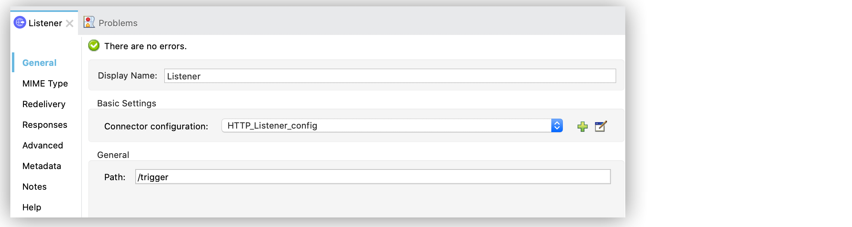Viewport: 852px width, 227px height.
Task: Click the dropdown arrow stepper for HTTP_Listener_config
Action: (x=557, y=126)
